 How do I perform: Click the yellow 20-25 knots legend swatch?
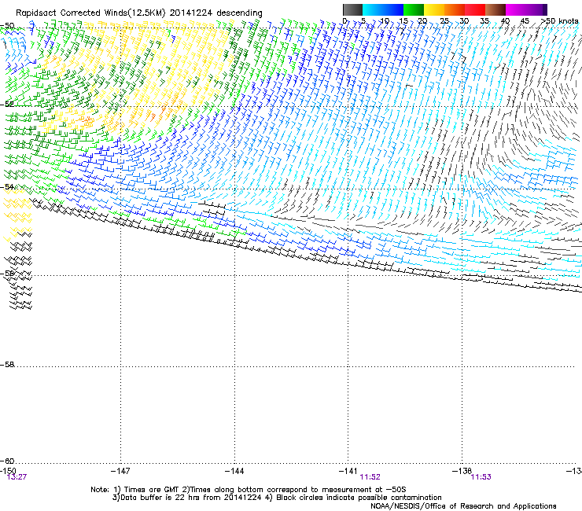coord(433,9)
